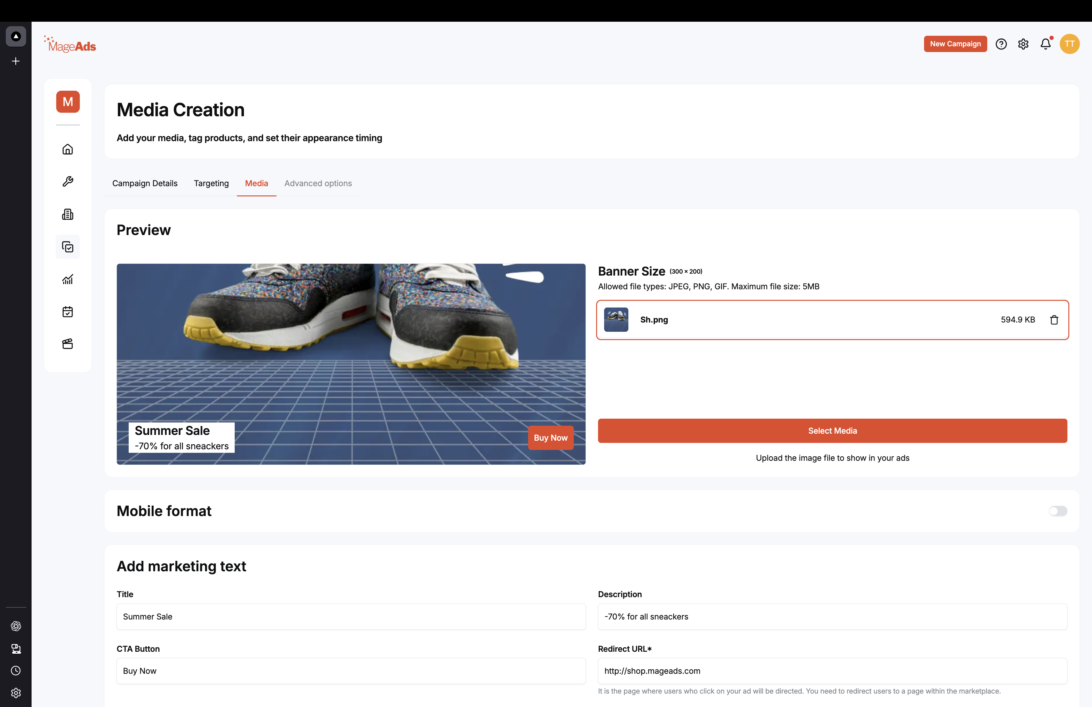Open settings gear in top header
The width and height of the screenshot is (1092, 707).
coord(1023,44)
